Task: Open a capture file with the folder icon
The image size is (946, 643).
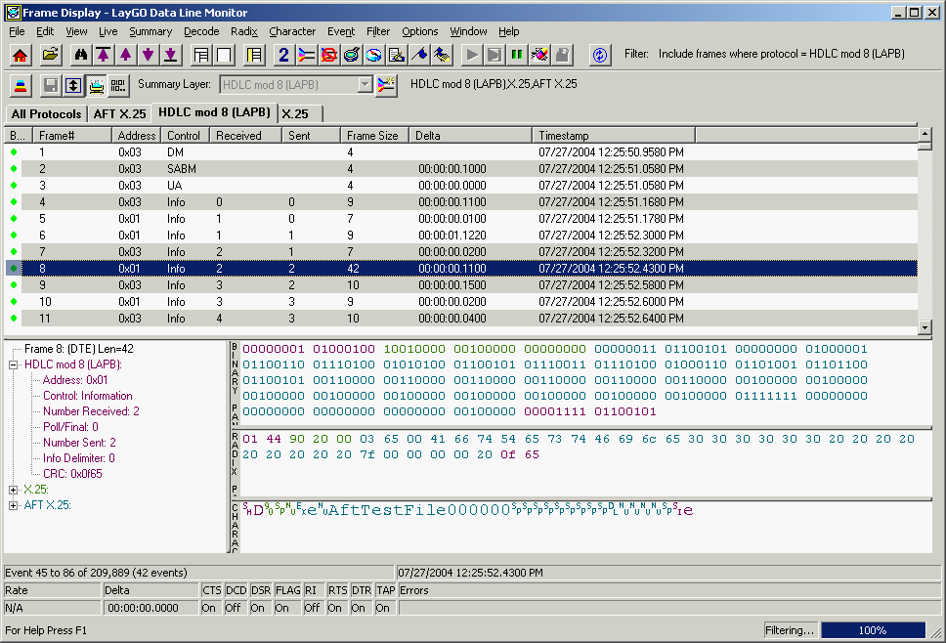Action: 51,55
